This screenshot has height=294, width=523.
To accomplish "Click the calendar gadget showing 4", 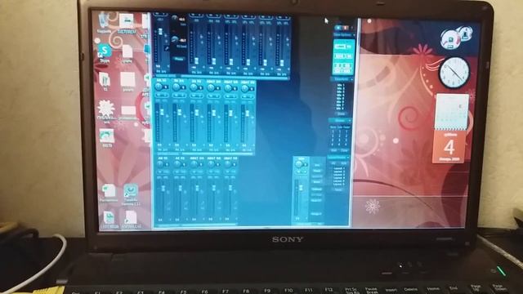I will tap(450, 128).
